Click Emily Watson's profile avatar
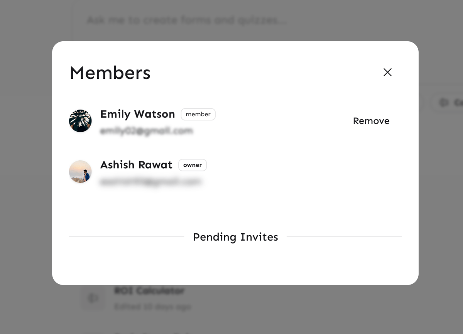The image size is (463, 334). pyautogui.click(x=80, y=121)
